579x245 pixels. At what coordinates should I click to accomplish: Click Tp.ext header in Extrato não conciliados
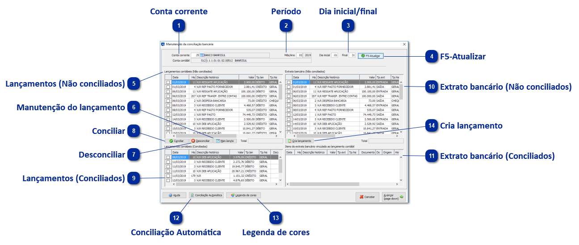click(383, 77)
